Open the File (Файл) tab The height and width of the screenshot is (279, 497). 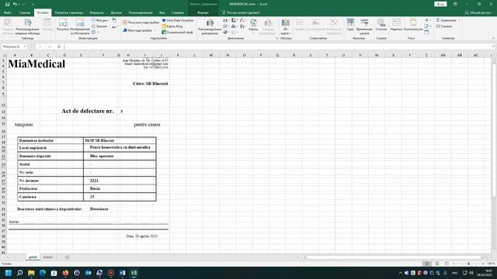[x=8, y=12]
